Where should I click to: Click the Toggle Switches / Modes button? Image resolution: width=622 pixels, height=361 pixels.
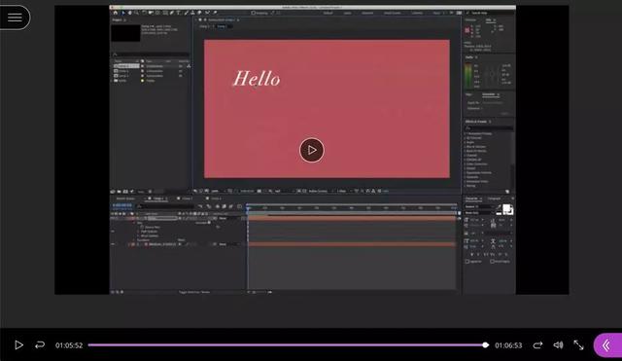pos(194,292)
